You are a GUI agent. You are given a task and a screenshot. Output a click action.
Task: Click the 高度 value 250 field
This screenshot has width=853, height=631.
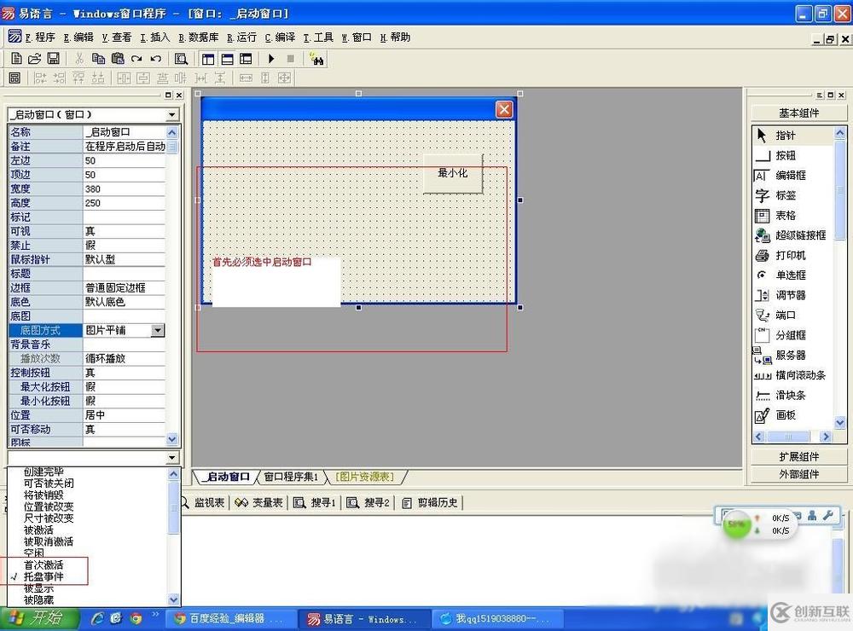[x=124, y=203]
